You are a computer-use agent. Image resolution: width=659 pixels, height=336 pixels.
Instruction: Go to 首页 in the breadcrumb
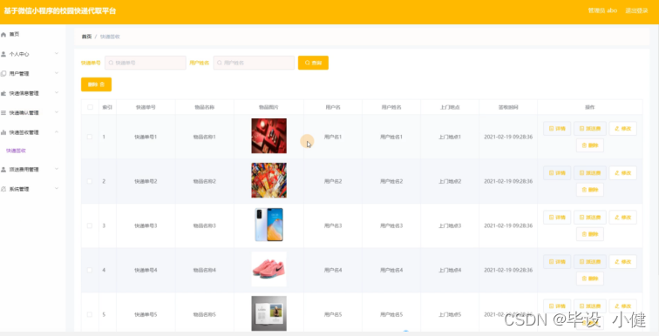pos(86,37)
